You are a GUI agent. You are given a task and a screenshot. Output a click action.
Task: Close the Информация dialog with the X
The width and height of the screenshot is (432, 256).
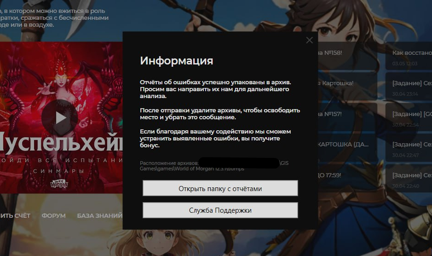tap(310, 40)
